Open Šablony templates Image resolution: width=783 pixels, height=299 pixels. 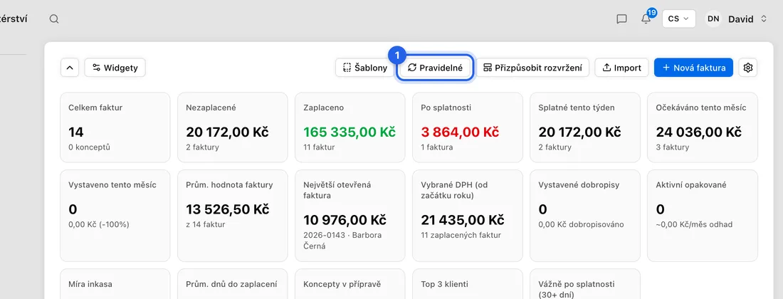364,68
